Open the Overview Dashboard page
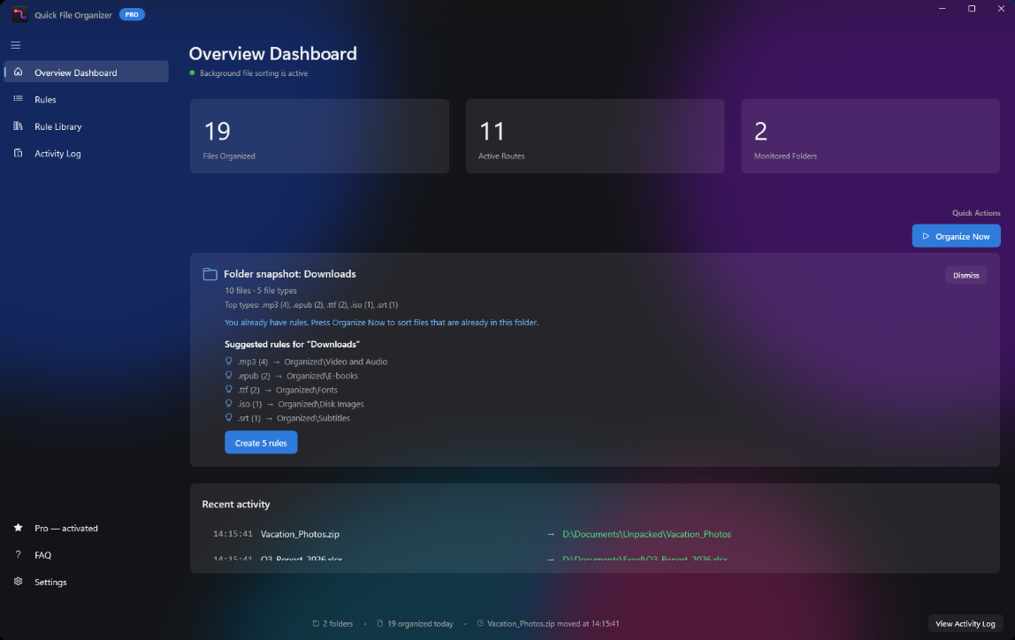This screenshot has height=640, width=1015. [86, 72]
